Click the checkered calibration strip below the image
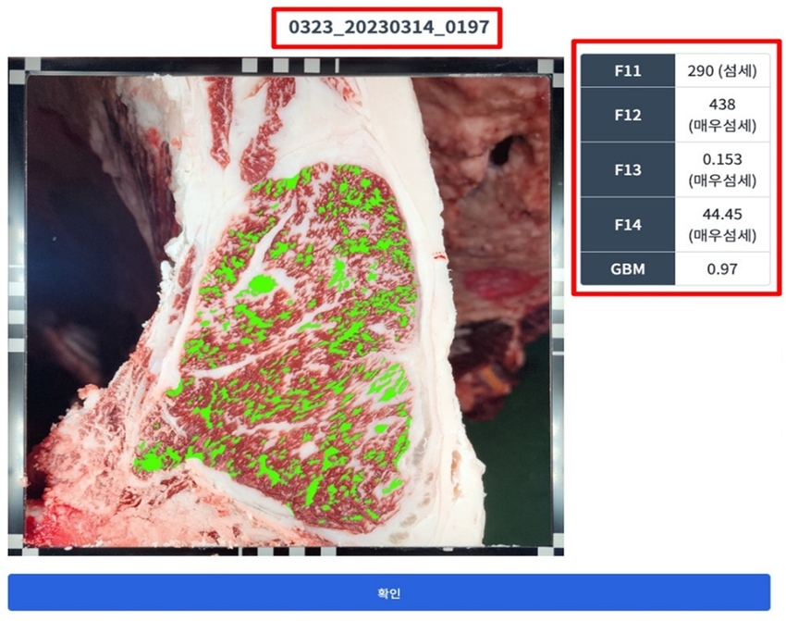The width and height of the screenshot is (786, 621). coord(277,552)
